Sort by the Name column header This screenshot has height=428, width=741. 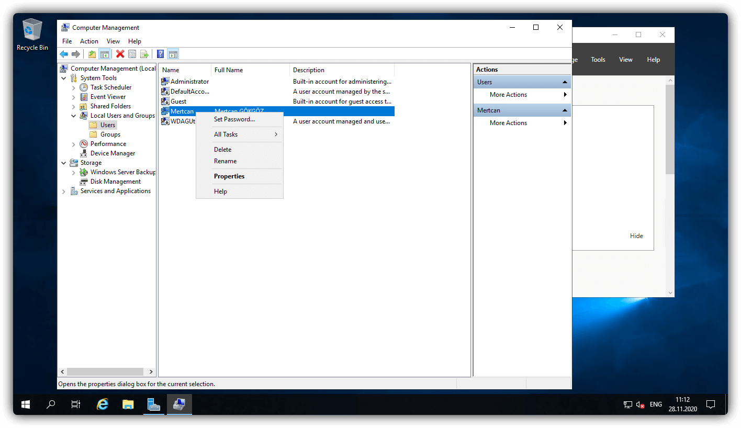(x=185, y=70)
